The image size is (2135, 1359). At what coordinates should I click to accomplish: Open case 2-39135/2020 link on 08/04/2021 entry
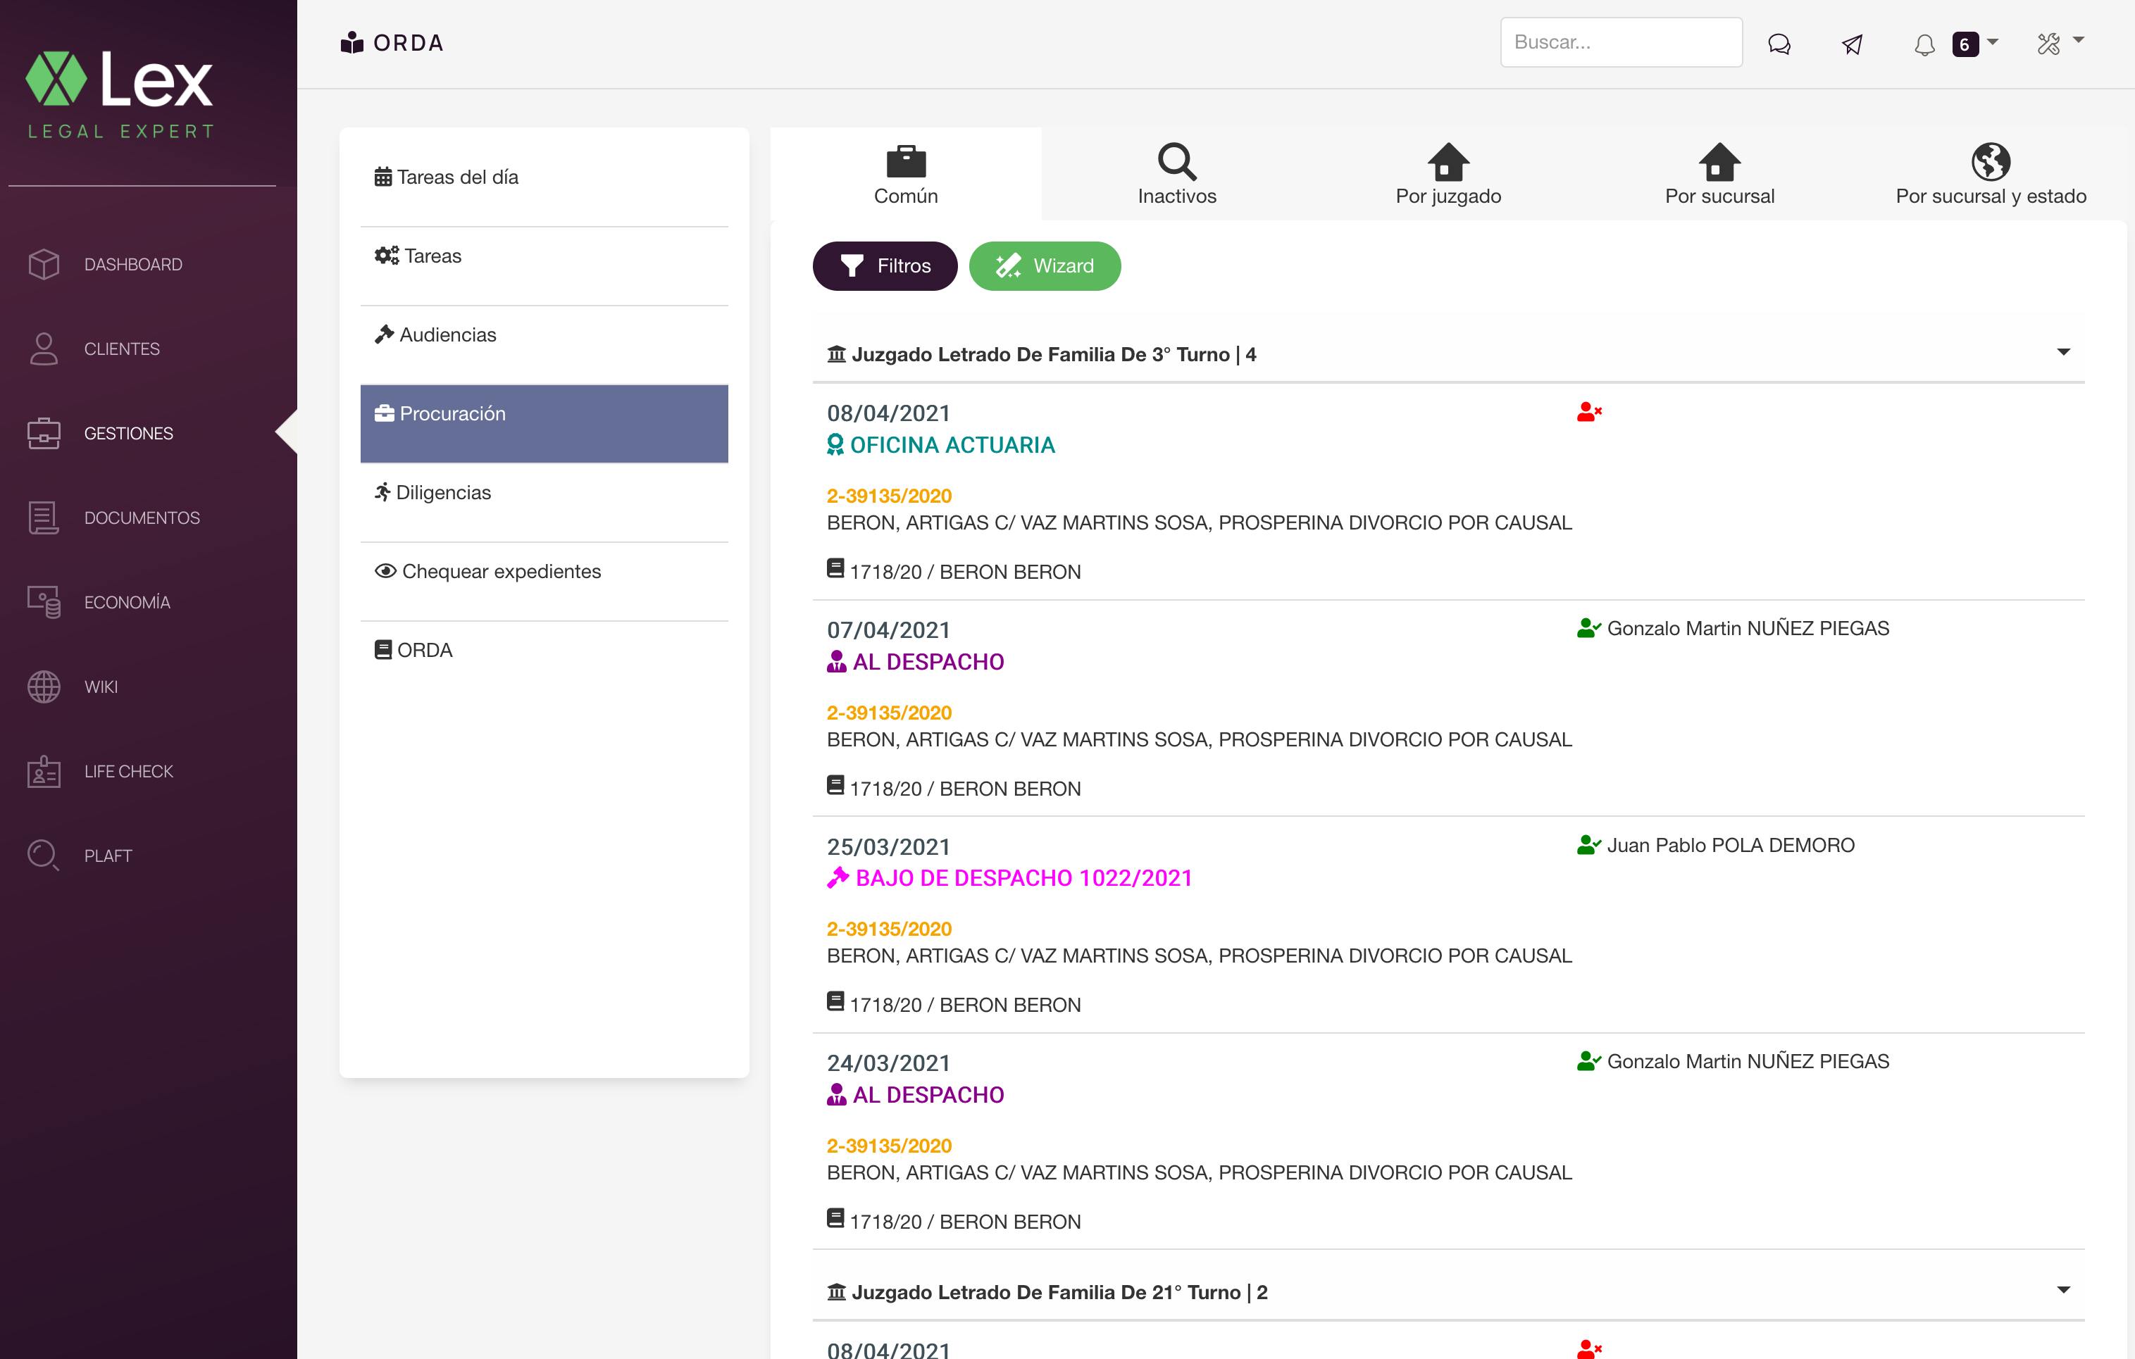click(x=889, y=496)
